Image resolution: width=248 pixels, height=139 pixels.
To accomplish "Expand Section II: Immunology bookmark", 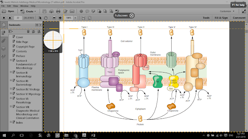I will (x=11, y=72).
